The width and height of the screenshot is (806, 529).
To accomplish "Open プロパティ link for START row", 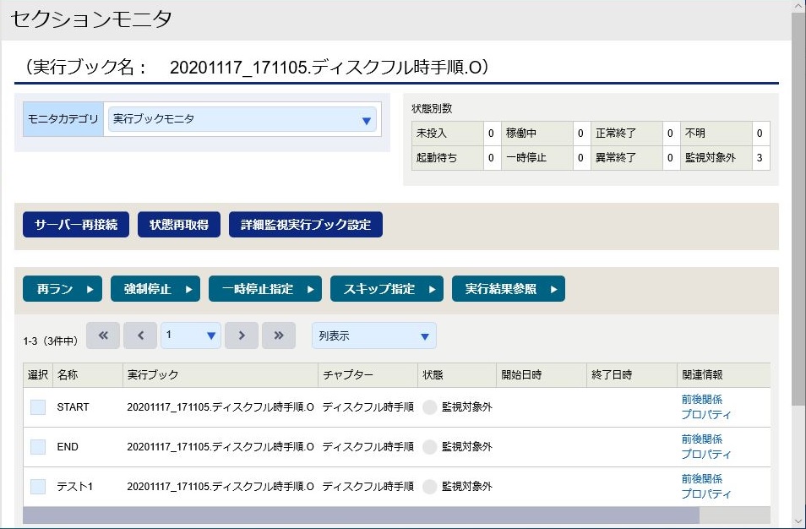I will point(705,414).
